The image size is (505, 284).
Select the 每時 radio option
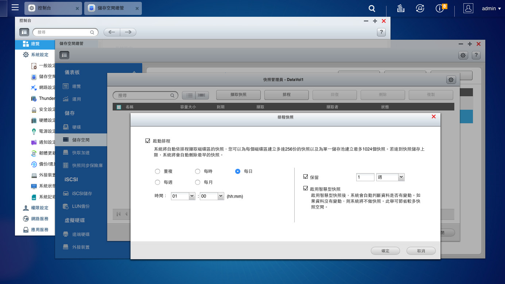tap(198, 171)
